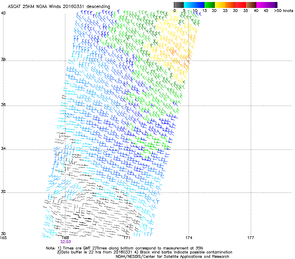
Task: Click the legend label '25'
Action: point(225,11)
